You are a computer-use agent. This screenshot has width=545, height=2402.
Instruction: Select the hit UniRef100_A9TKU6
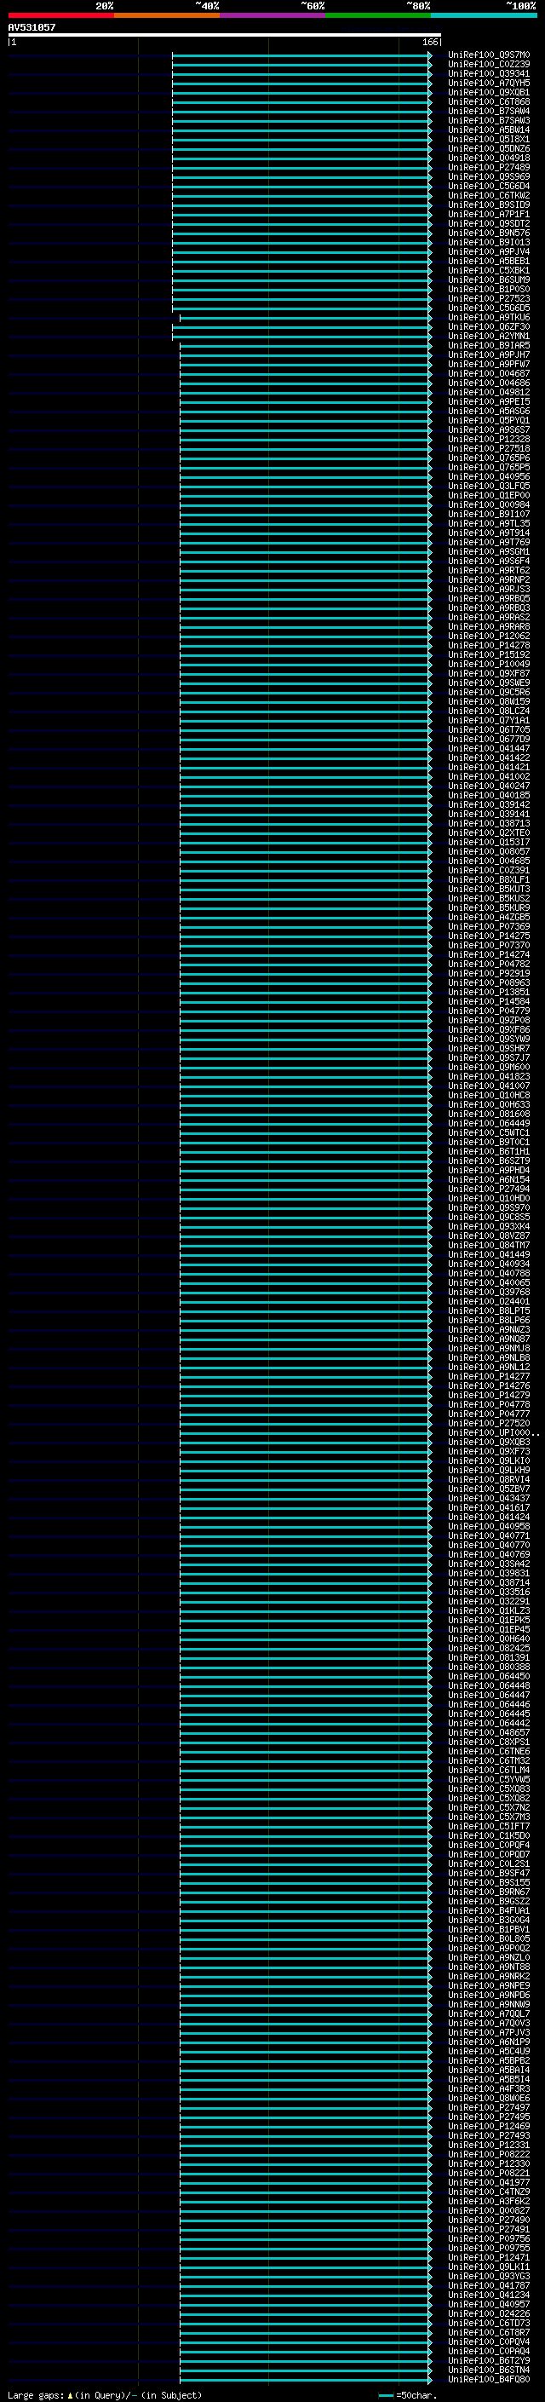pyautogui.click(x=489, y=317)
